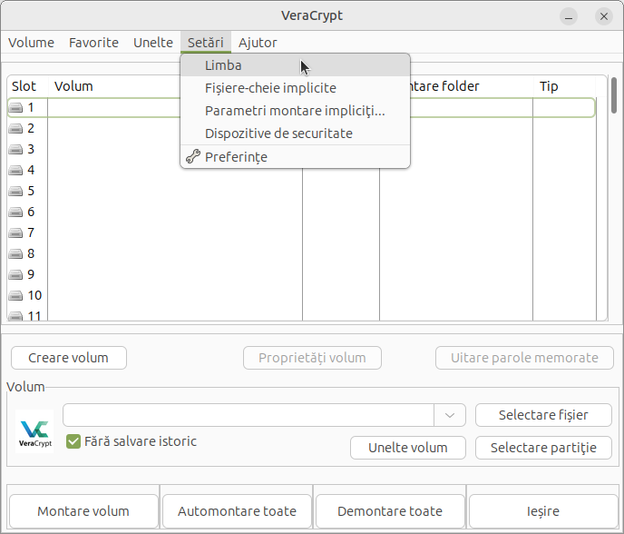Viewport: 624px width, 534px height.
Task: Select the drive icon in slot 5
Action: 16,192
